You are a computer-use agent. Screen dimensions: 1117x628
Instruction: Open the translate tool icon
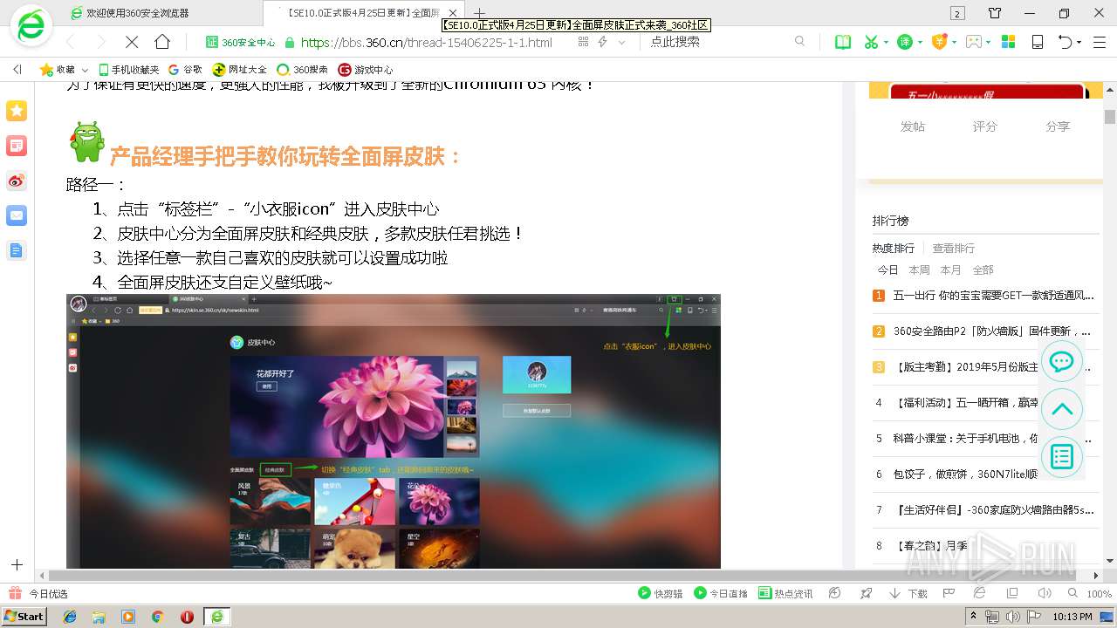[x=905, y=42]
